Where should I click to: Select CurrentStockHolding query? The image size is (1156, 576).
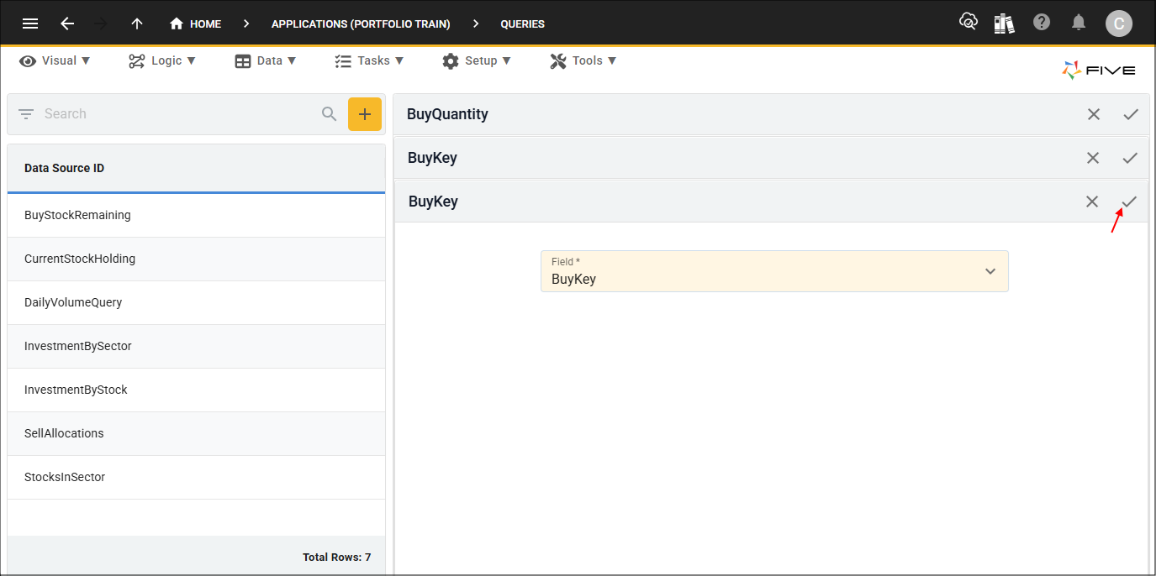point(196,259)
